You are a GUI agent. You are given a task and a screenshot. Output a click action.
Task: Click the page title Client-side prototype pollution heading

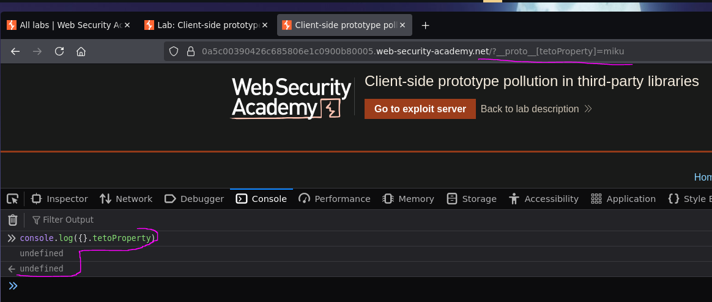(x=532, y=82)
